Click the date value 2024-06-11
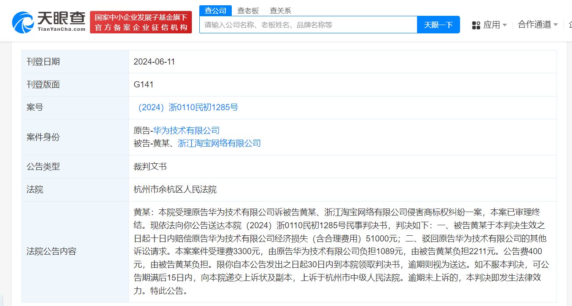This screenshot has width=572, height=306. click(x=154, y=62)
